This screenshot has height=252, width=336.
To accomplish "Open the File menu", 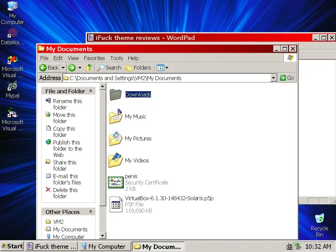I will [x=44, y=58].
